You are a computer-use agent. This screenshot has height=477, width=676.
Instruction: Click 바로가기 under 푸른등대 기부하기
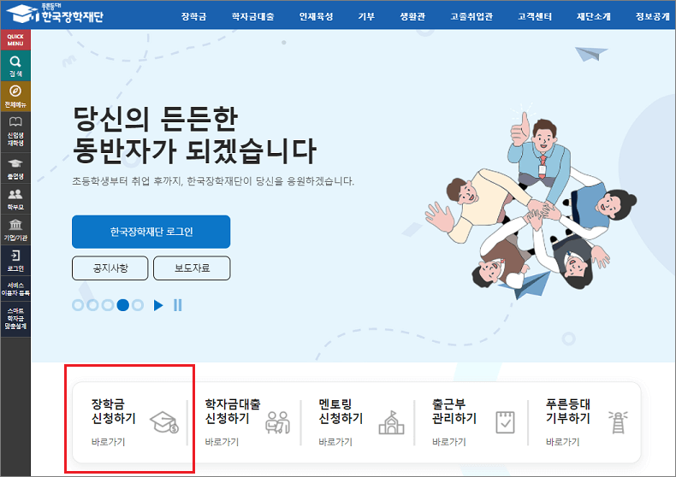(562, 442)
